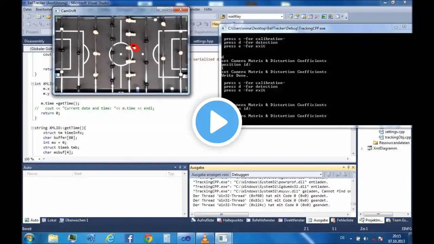Click the code line "char buffer[80];"

(60, 138)
